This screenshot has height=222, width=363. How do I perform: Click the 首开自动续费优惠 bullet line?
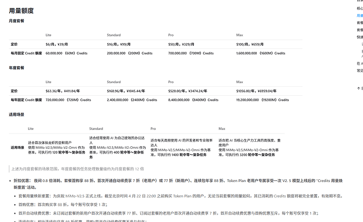(168, 213)
